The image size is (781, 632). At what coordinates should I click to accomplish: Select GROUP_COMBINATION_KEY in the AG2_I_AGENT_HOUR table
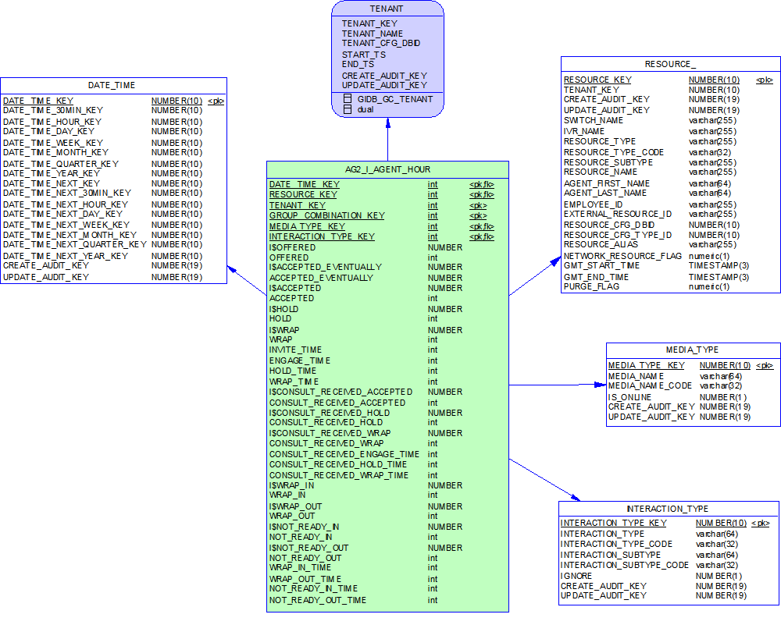pyautogui.click(x=326, y=215)
